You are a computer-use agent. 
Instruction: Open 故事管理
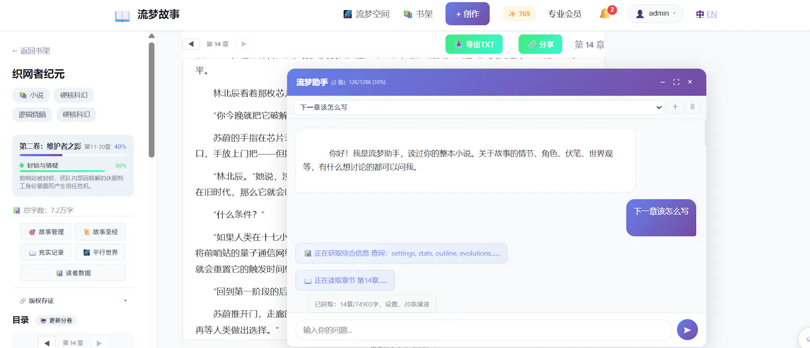coord(47,232)
